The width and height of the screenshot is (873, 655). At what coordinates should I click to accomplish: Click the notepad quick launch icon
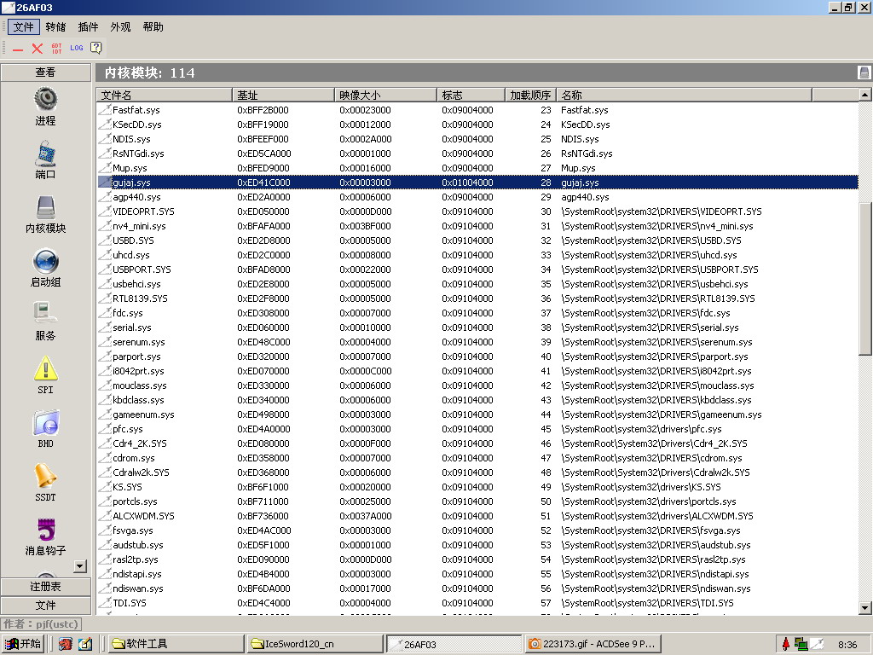(x=85, y=645)
